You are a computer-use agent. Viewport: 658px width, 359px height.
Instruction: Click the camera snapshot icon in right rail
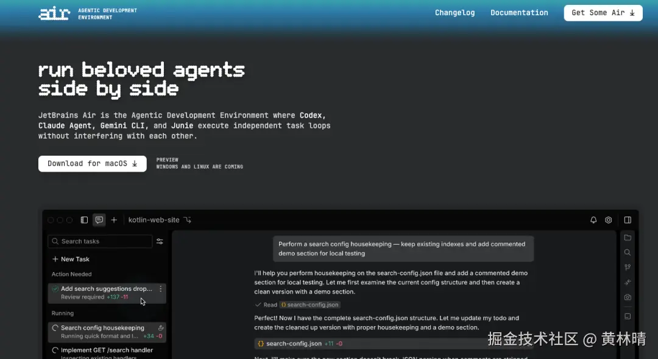(x=628, y=297)
